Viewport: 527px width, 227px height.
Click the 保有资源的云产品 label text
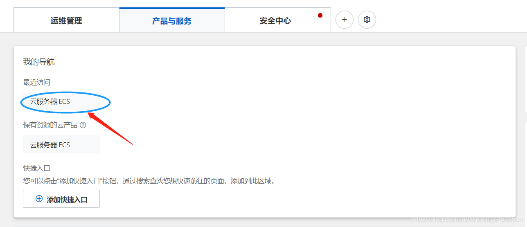click(50, 125)
